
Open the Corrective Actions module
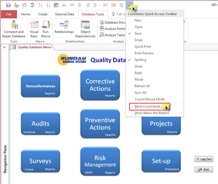(x=100, y=85)
